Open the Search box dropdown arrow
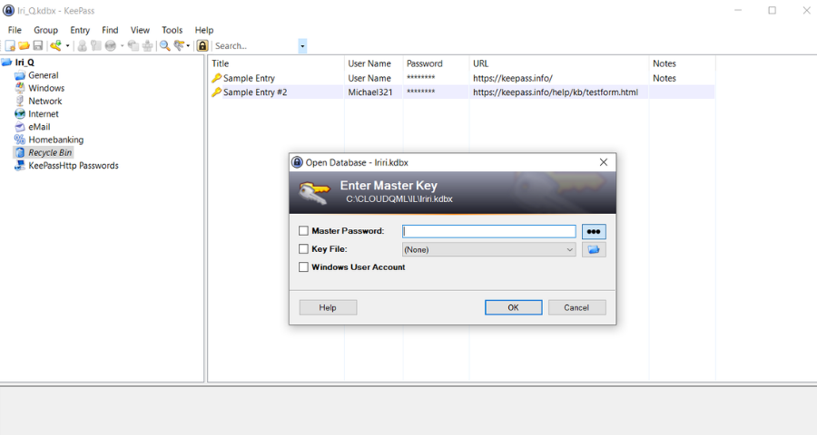 [302, 46]
